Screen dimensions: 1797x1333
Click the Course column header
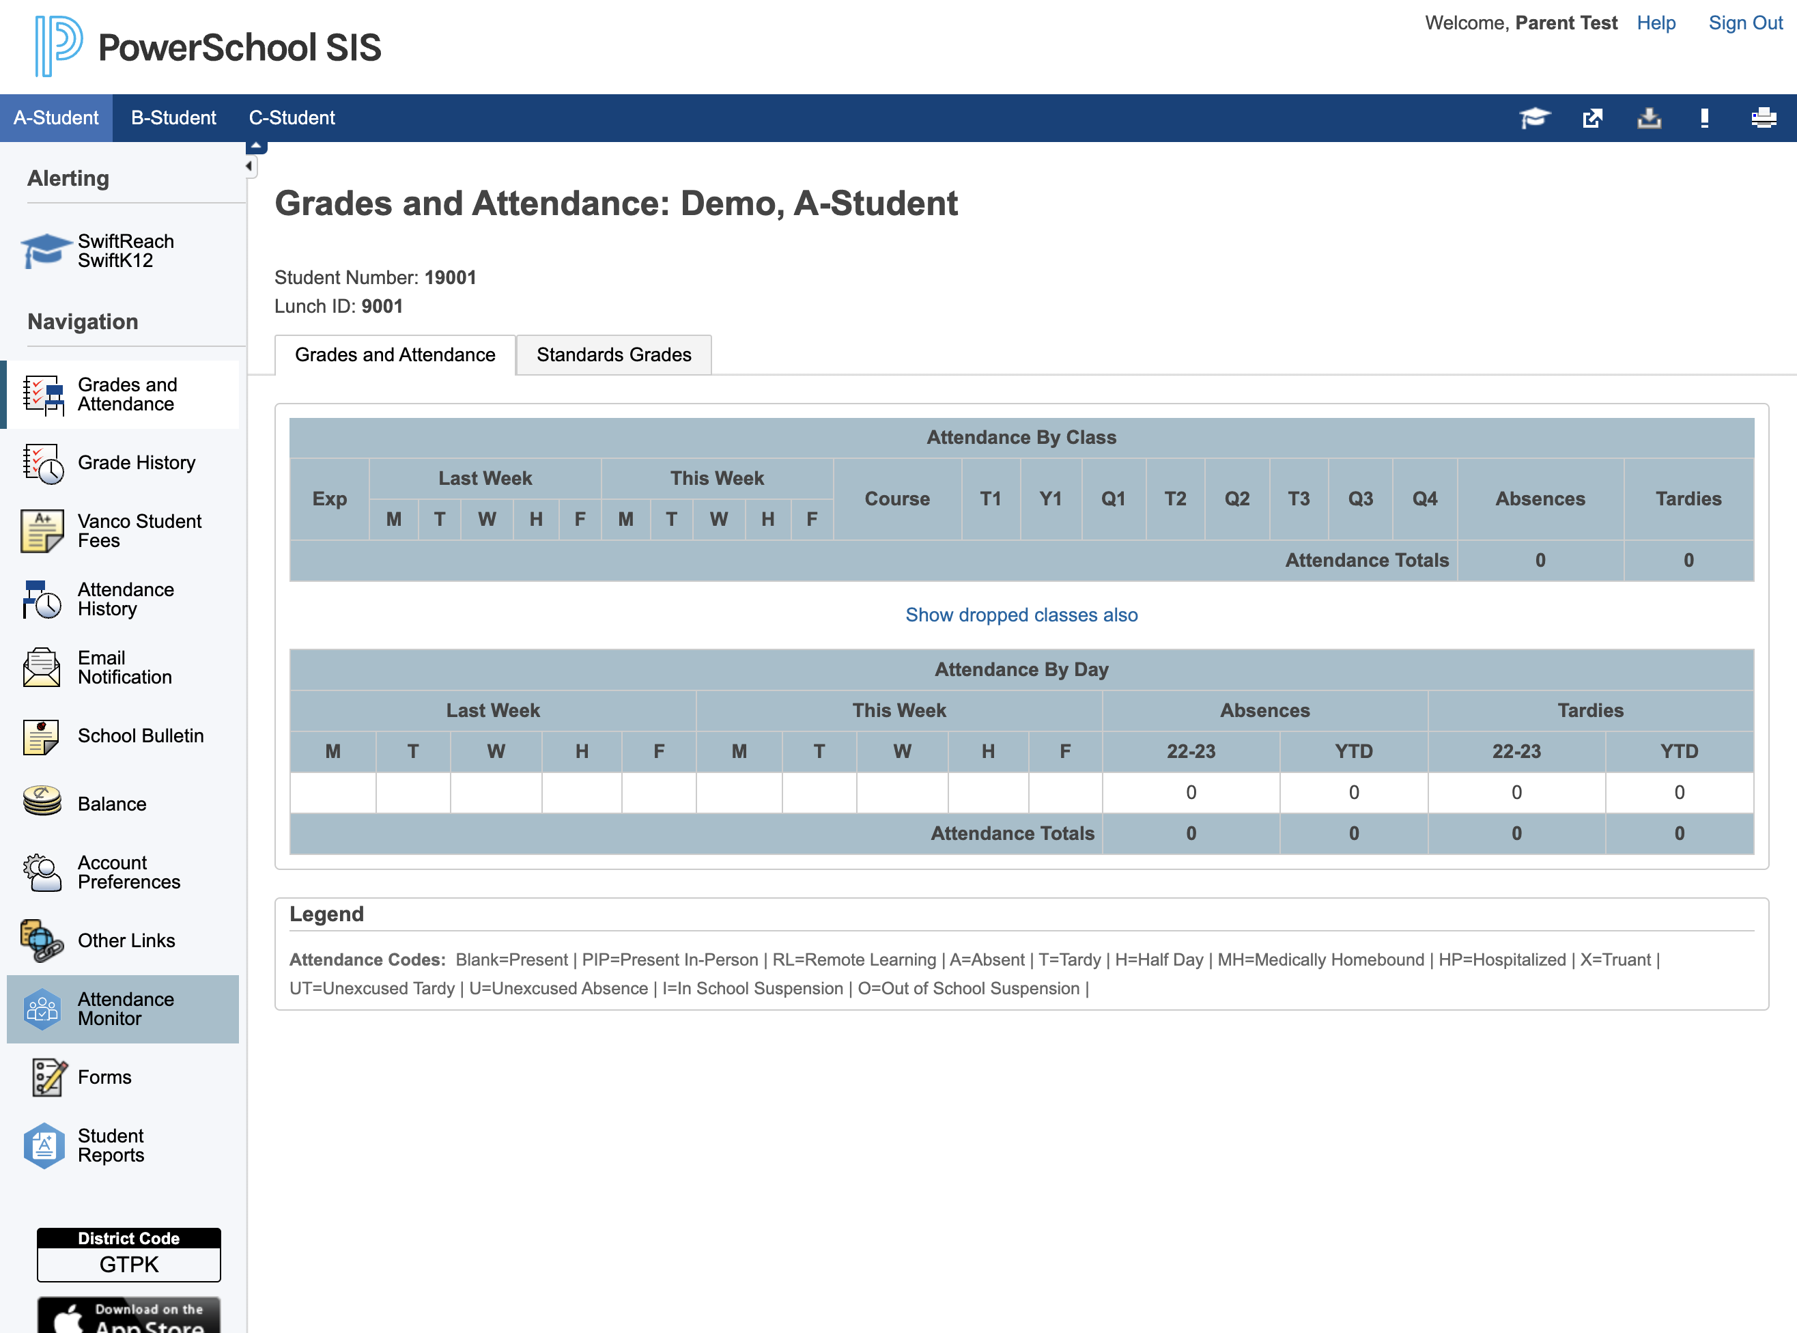(x=897, y=499)
